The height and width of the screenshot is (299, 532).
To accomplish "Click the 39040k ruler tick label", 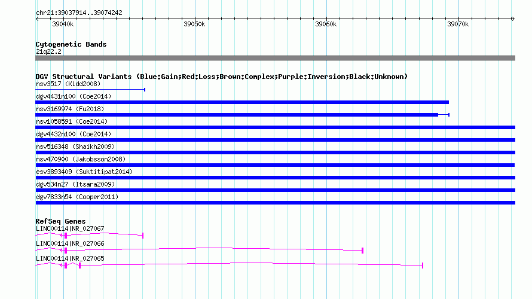I will point(63,24).
